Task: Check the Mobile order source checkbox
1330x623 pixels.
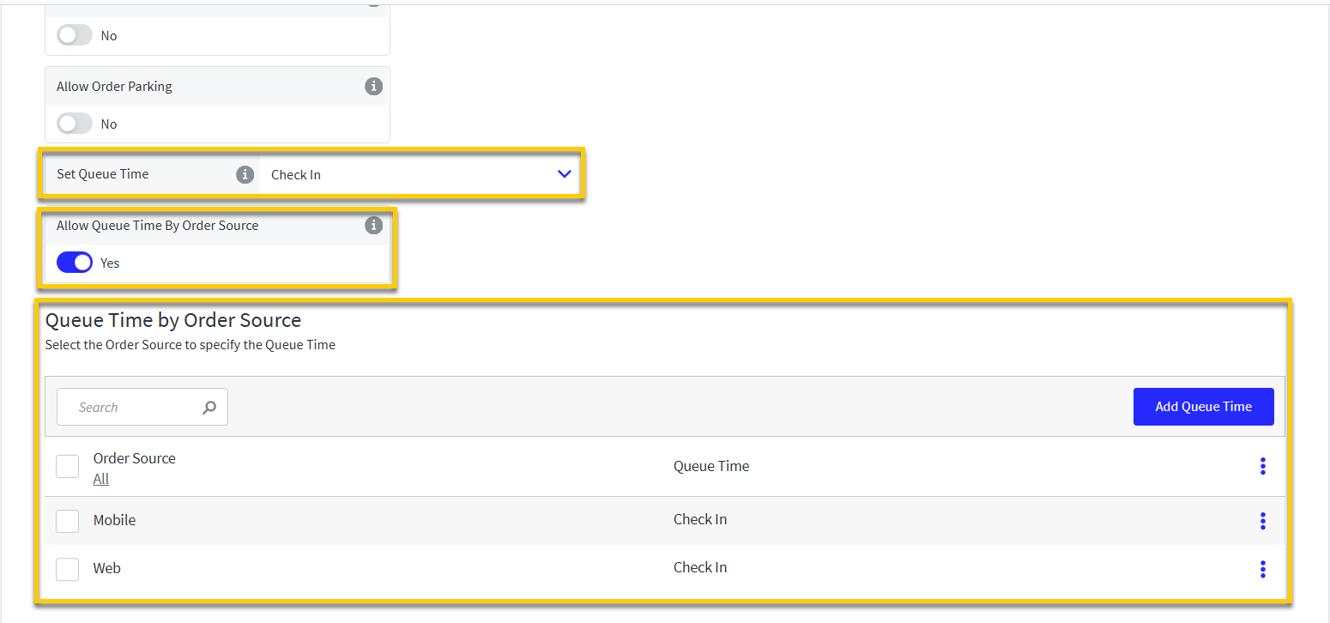Action: click(x=68, y=521)
